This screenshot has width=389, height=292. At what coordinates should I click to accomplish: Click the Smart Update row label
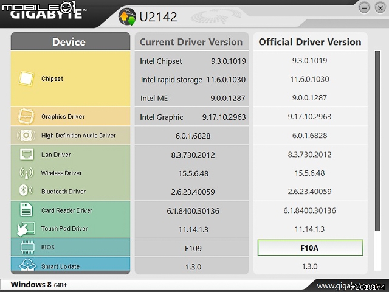[x=60, y=266]
